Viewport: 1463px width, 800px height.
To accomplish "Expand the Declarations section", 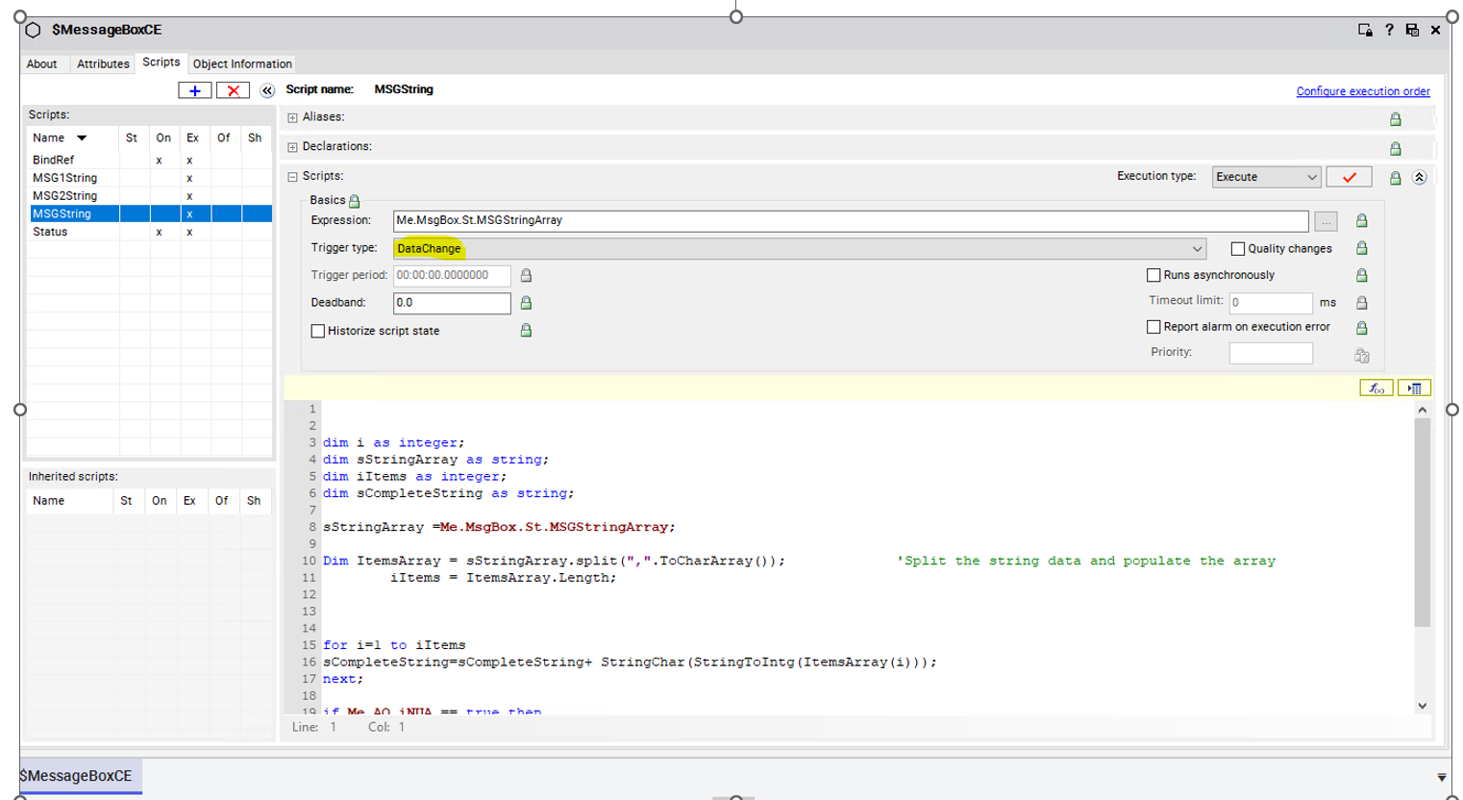I will coord(293,148).
